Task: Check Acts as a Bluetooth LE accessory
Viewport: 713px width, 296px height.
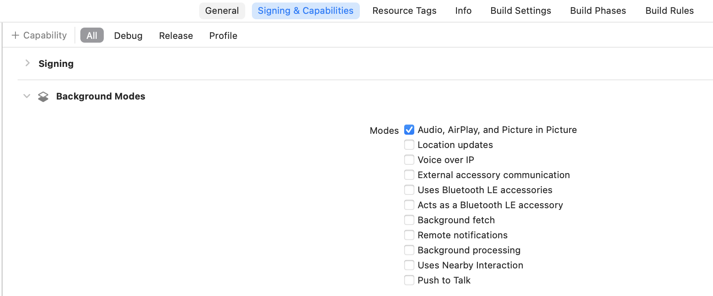Action: pyautogui.click(x=409, y=205)
